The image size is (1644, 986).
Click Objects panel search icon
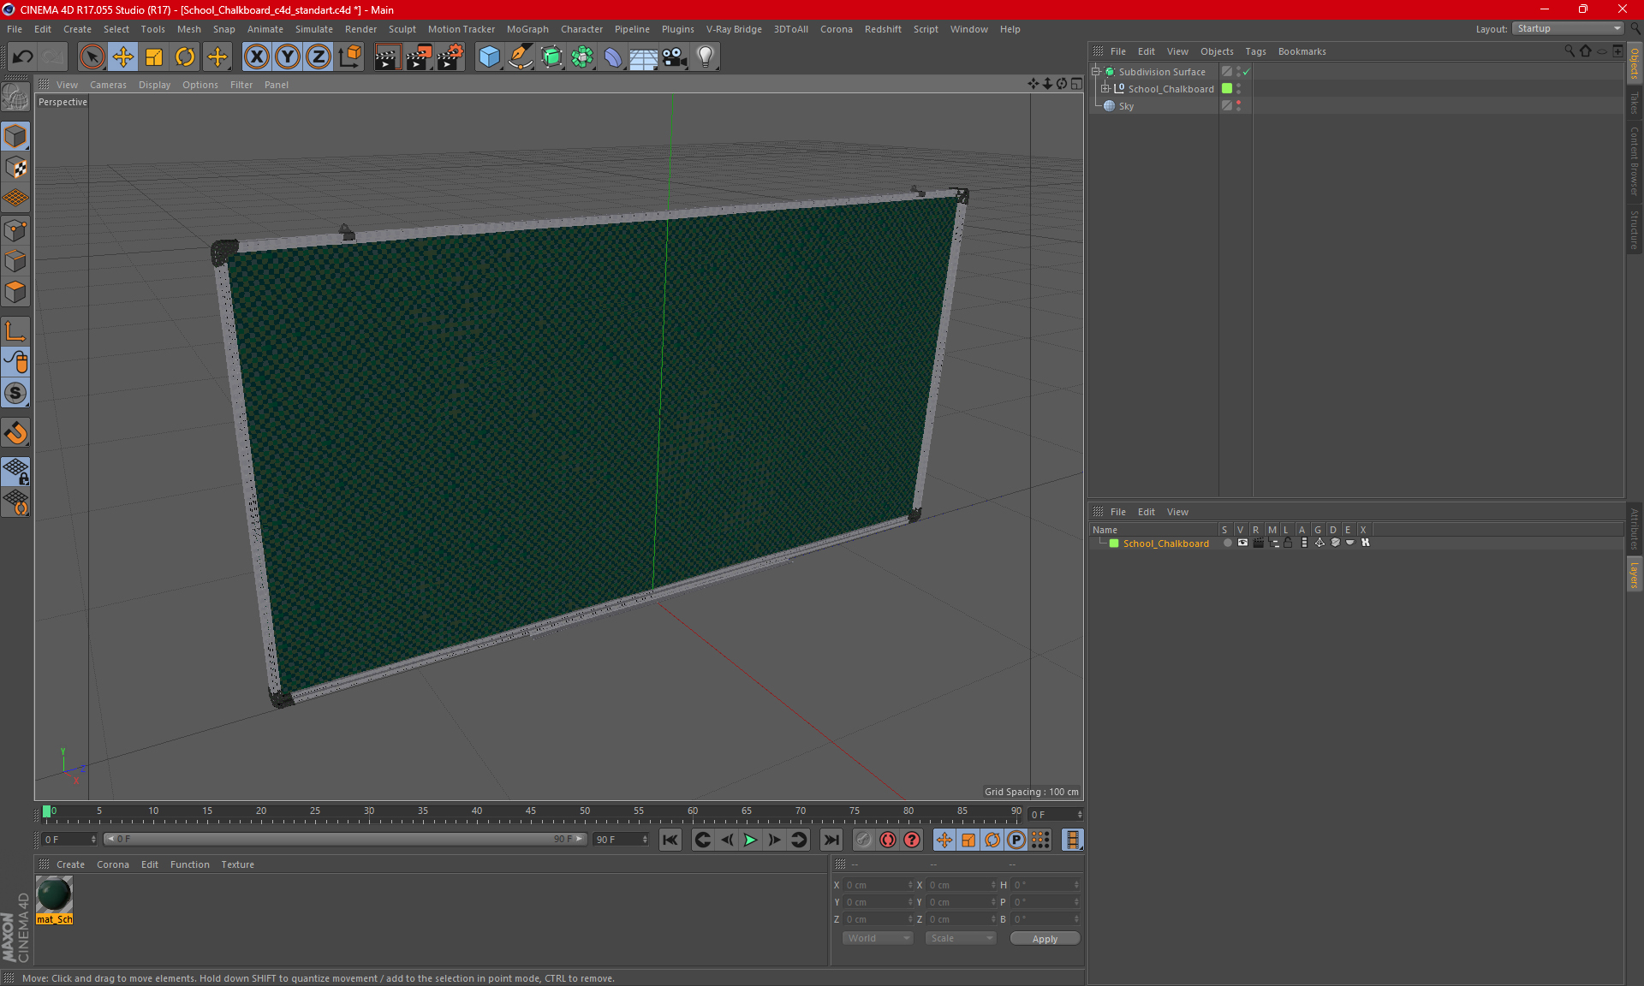tap(1570, 51)
